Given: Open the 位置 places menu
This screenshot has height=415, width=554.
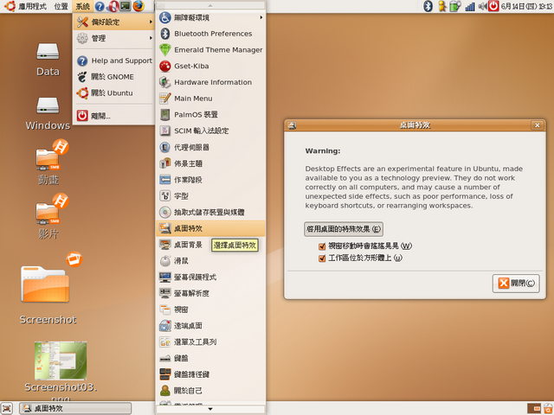Looking at the screenshot, I should tap(61, 6).
